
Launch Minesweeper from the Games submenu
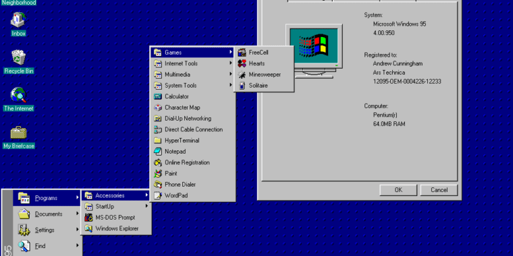[x=264, y=75]
